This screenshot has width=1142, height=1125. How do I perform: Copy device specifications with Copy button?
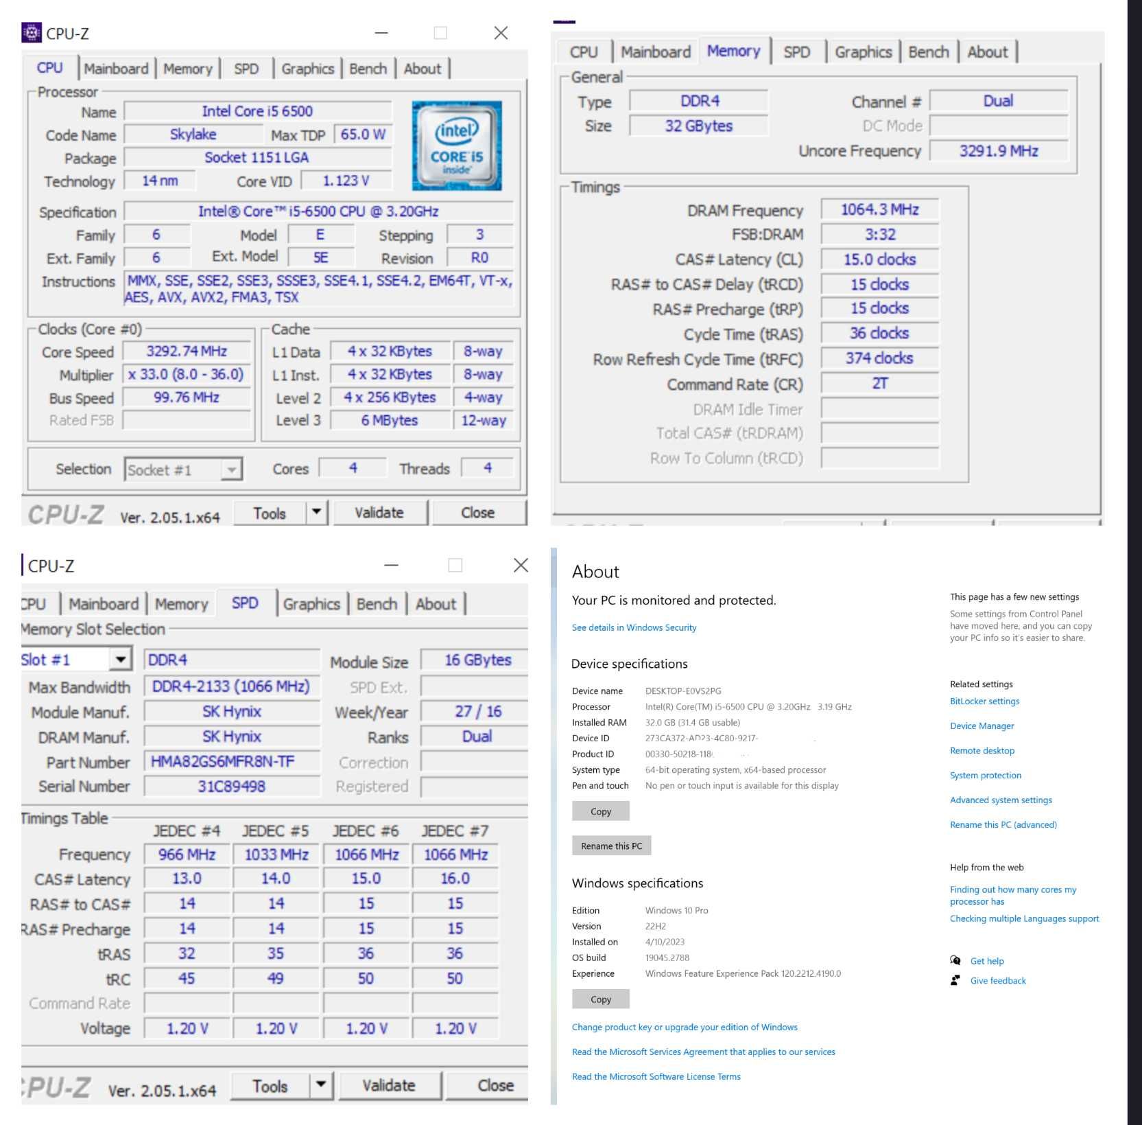(601, 811)
